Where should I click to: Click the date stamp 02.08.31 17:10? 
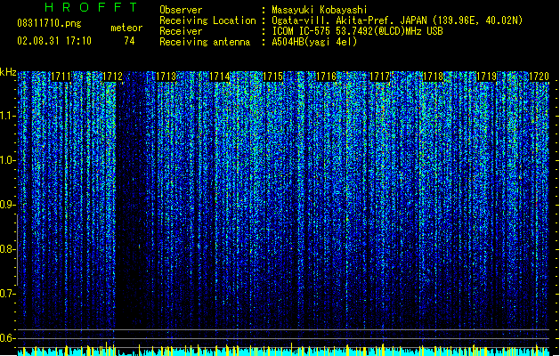[x=54, y=41]
